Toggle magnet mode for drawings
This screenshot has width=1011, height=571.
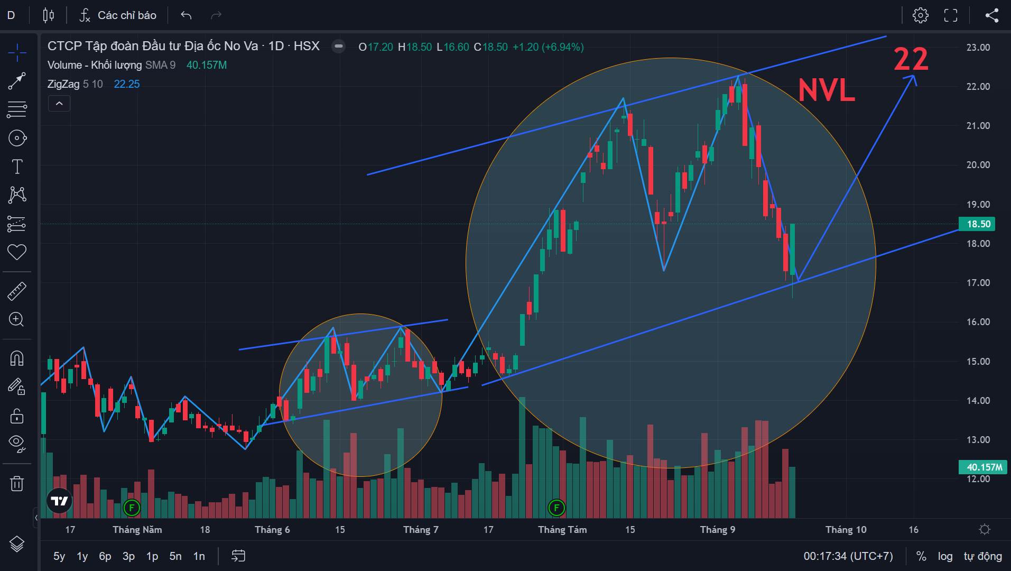(x=17, y=358)
